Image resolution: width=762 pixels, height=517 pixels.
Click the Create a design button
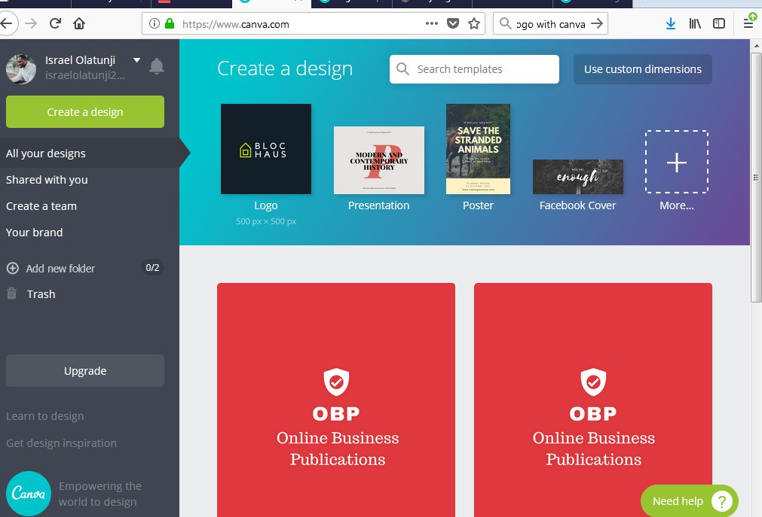click(84, 111)
